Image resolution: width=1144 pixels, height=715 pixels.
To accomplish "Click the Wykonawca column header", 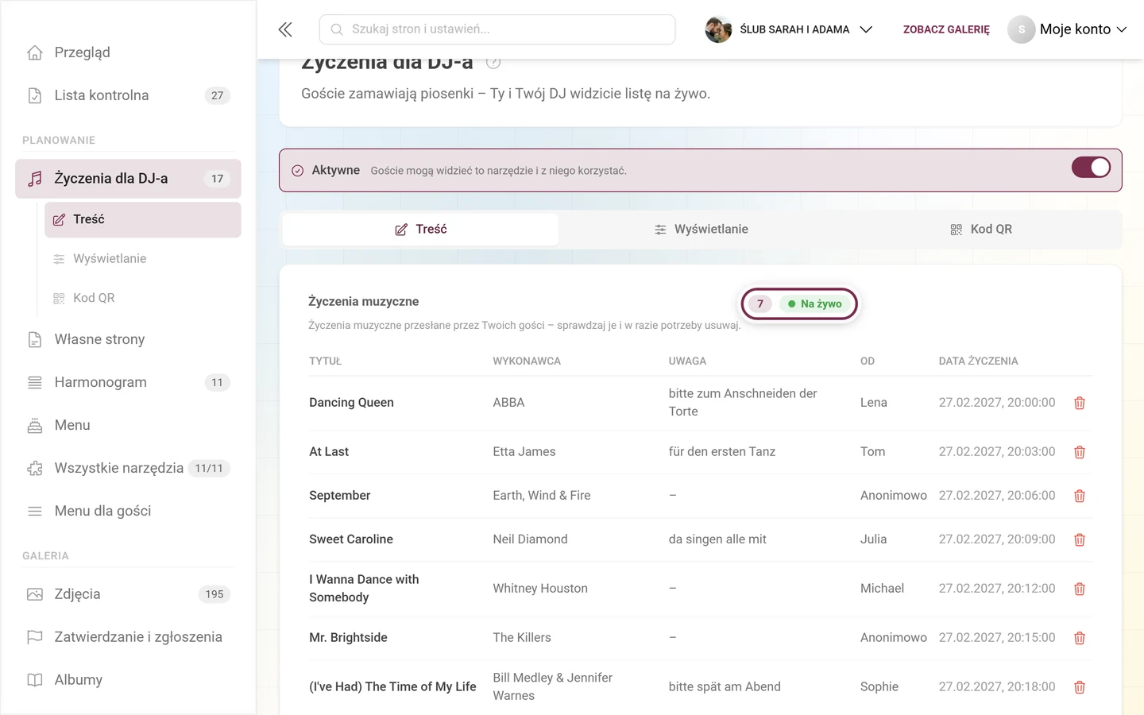I will (527, 361).
